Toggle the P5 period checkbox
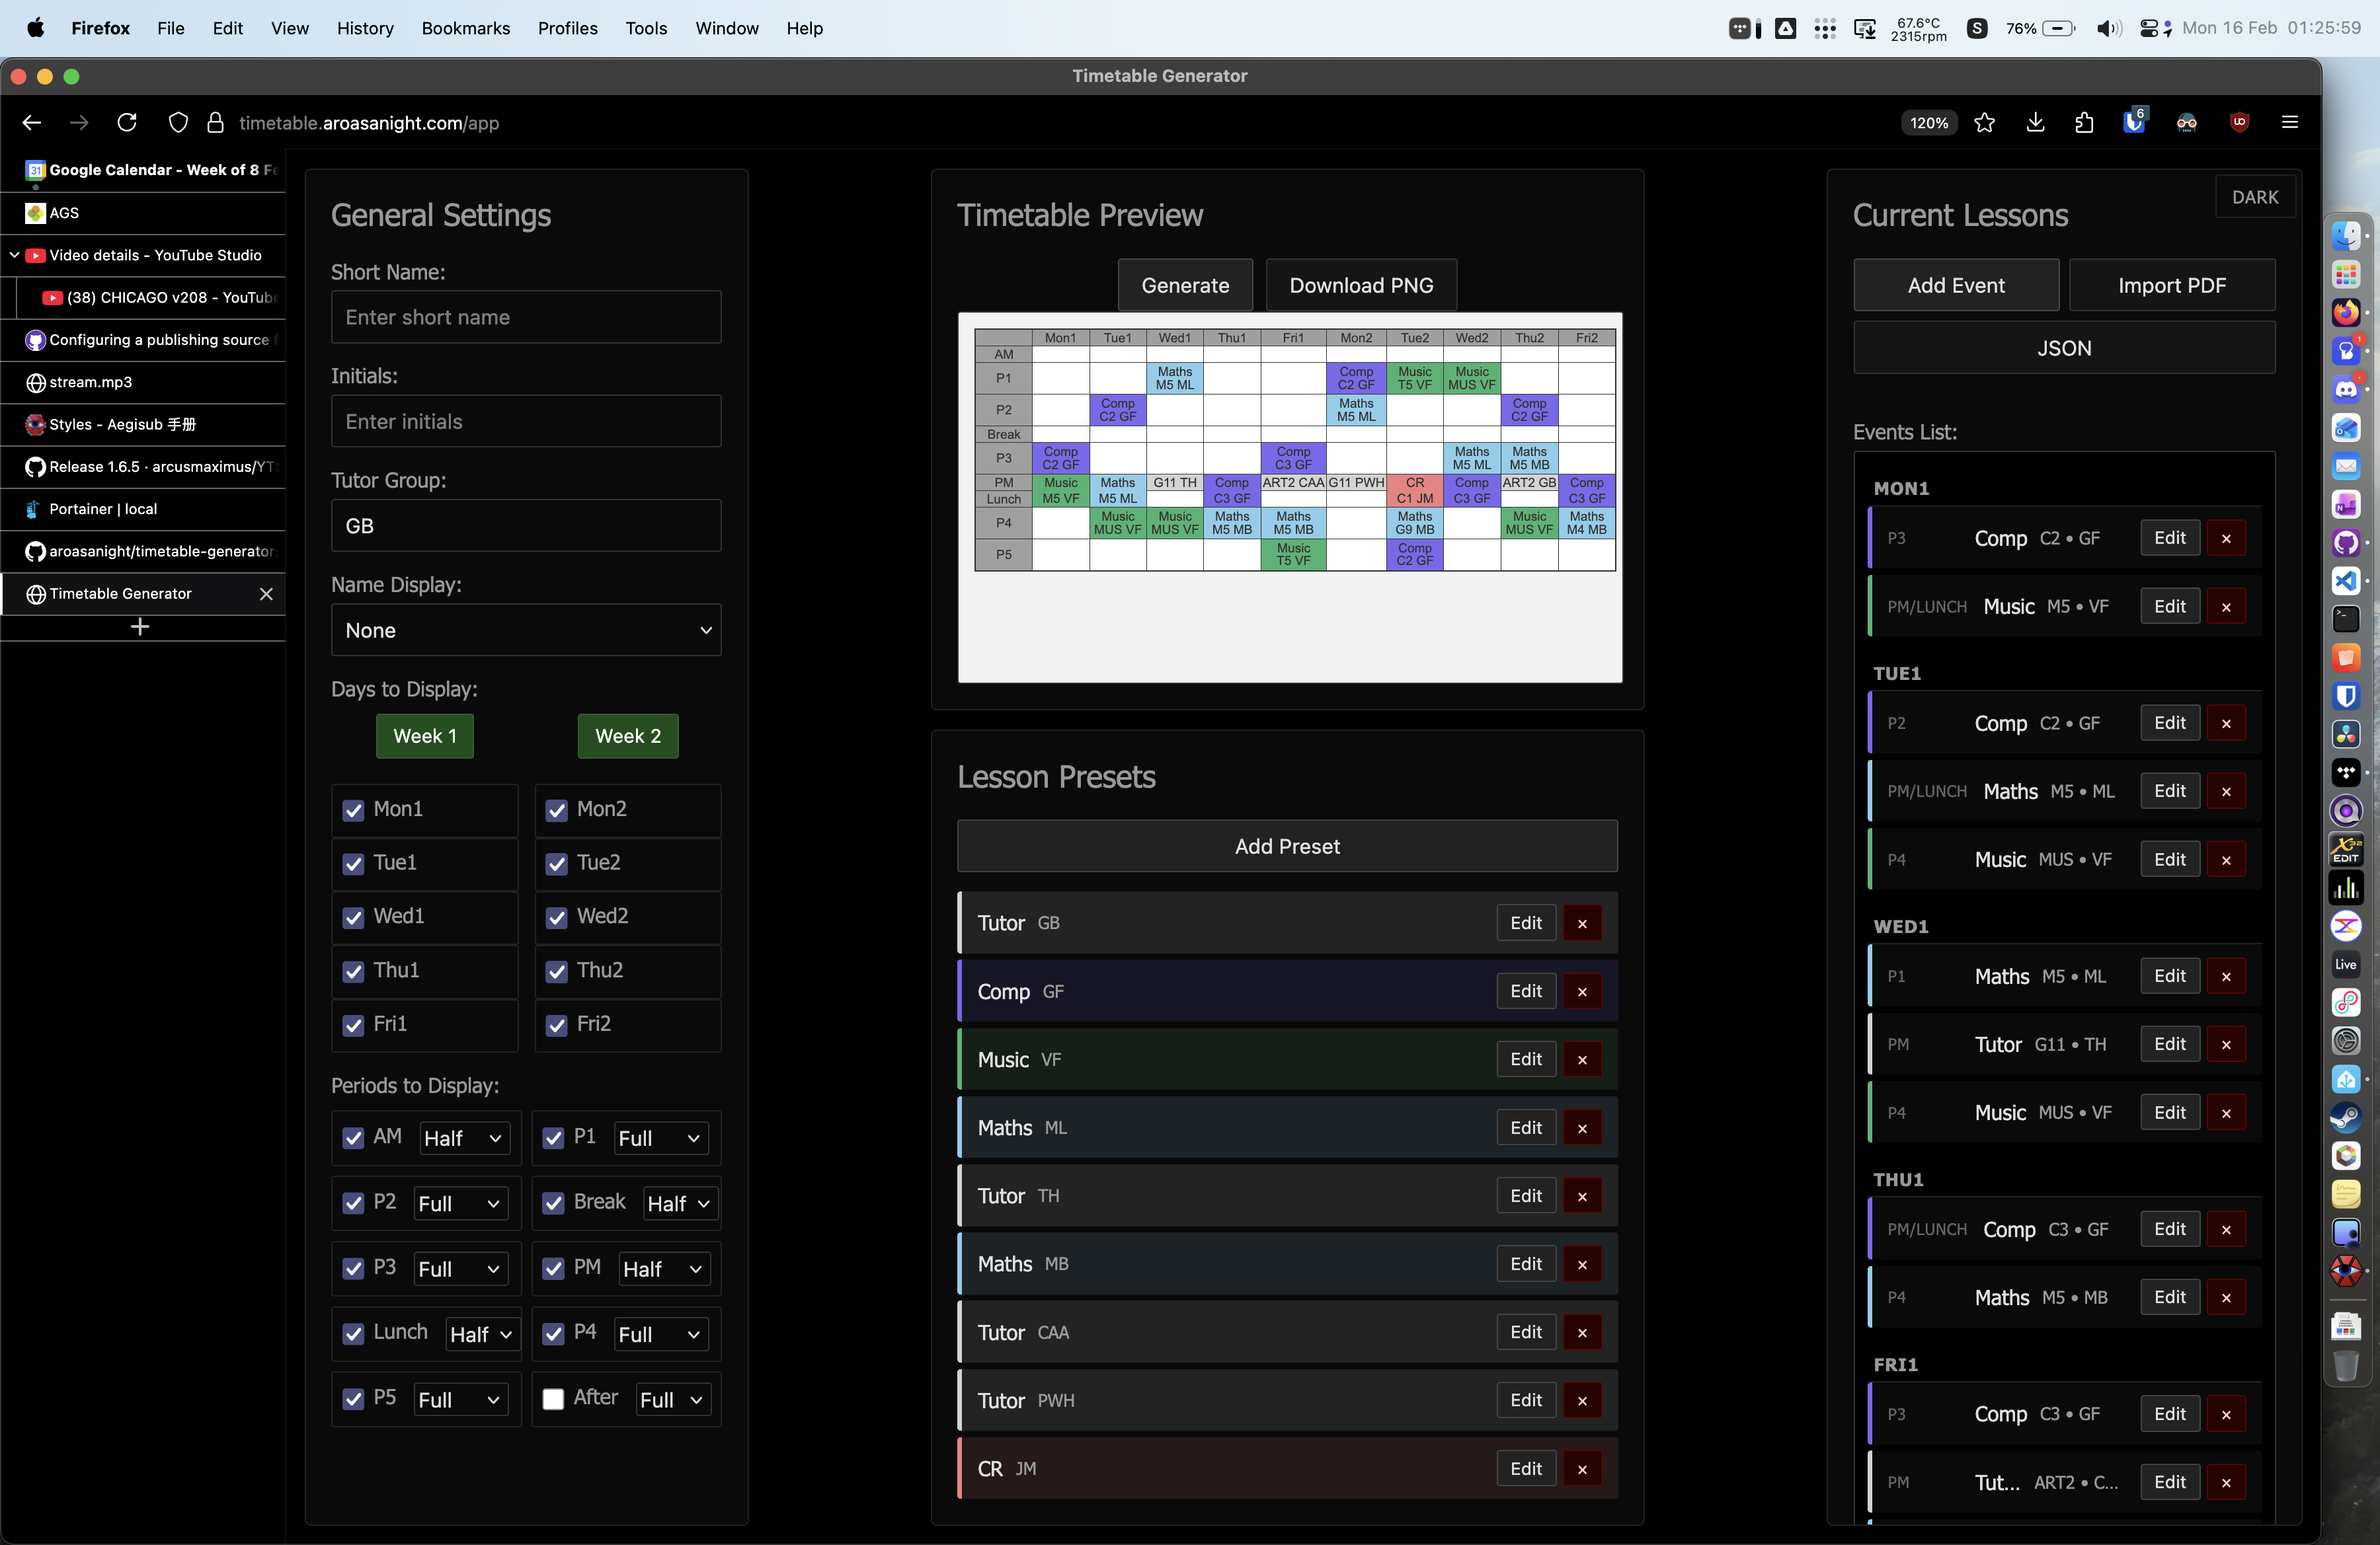Image resolution: width=2380 pixels, height=1545 pixels. coord(353,1399)
